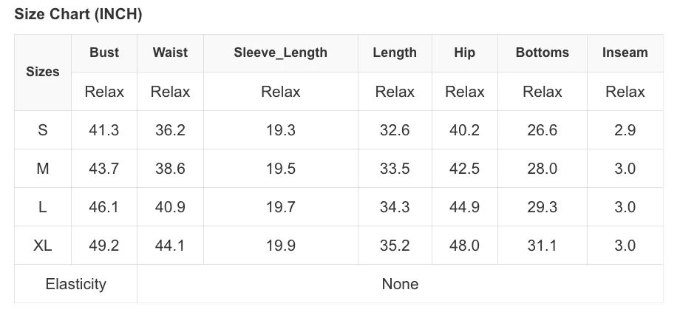Click the Length column header
The image size is (680, 321).
pyautogui.click(x=395, y=53)
